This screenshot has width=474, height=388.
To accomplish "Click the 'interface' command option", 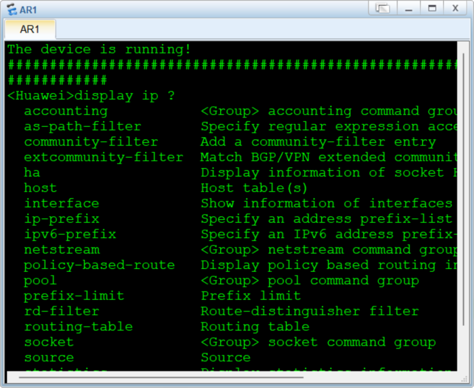I will pyautogui.click(x=62, y=203).
